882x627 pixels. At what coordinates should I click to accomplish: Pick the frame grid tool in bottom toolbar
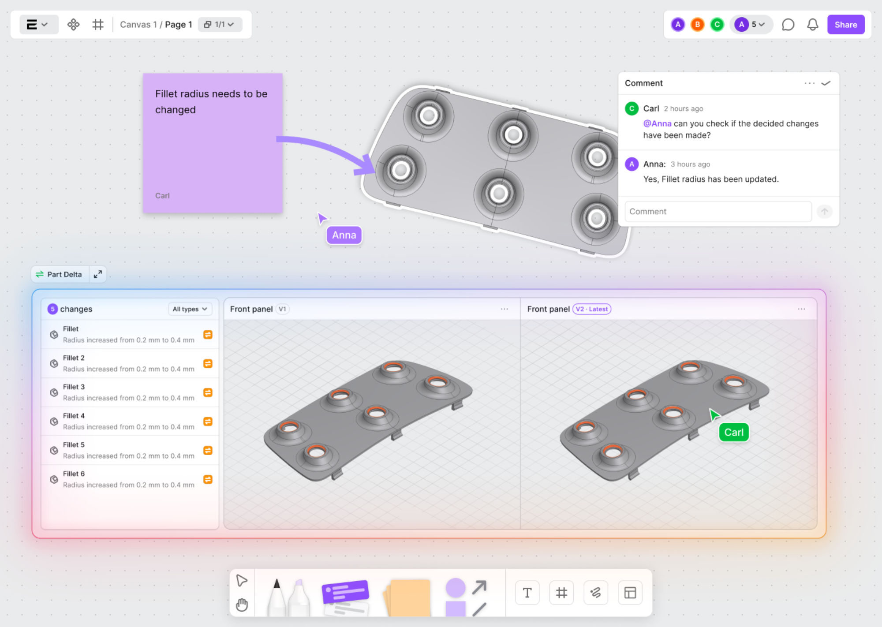(x=561, y=593)
